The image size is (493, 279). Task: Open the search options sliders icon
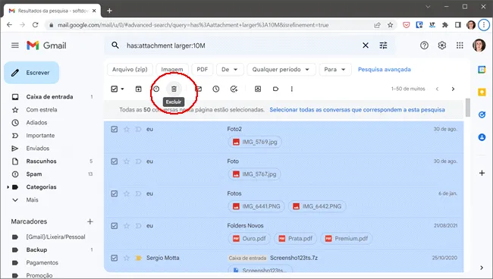383,45
